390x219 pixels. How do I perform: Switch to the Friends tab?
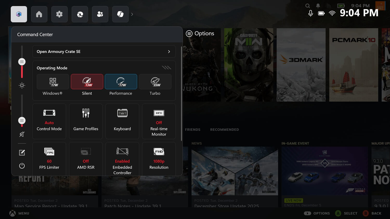pyautogui.click(x=193, y=130)
